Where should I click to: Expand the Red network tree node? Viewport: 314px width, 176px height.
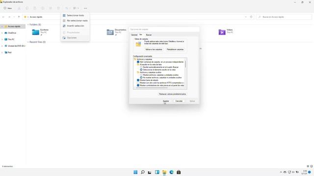2,52
